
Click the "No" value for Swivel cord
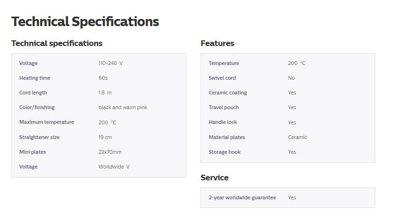click(291, 78)
